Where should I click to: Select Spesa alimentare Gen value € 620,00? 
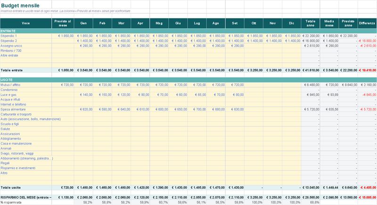[x=86, y=110]
